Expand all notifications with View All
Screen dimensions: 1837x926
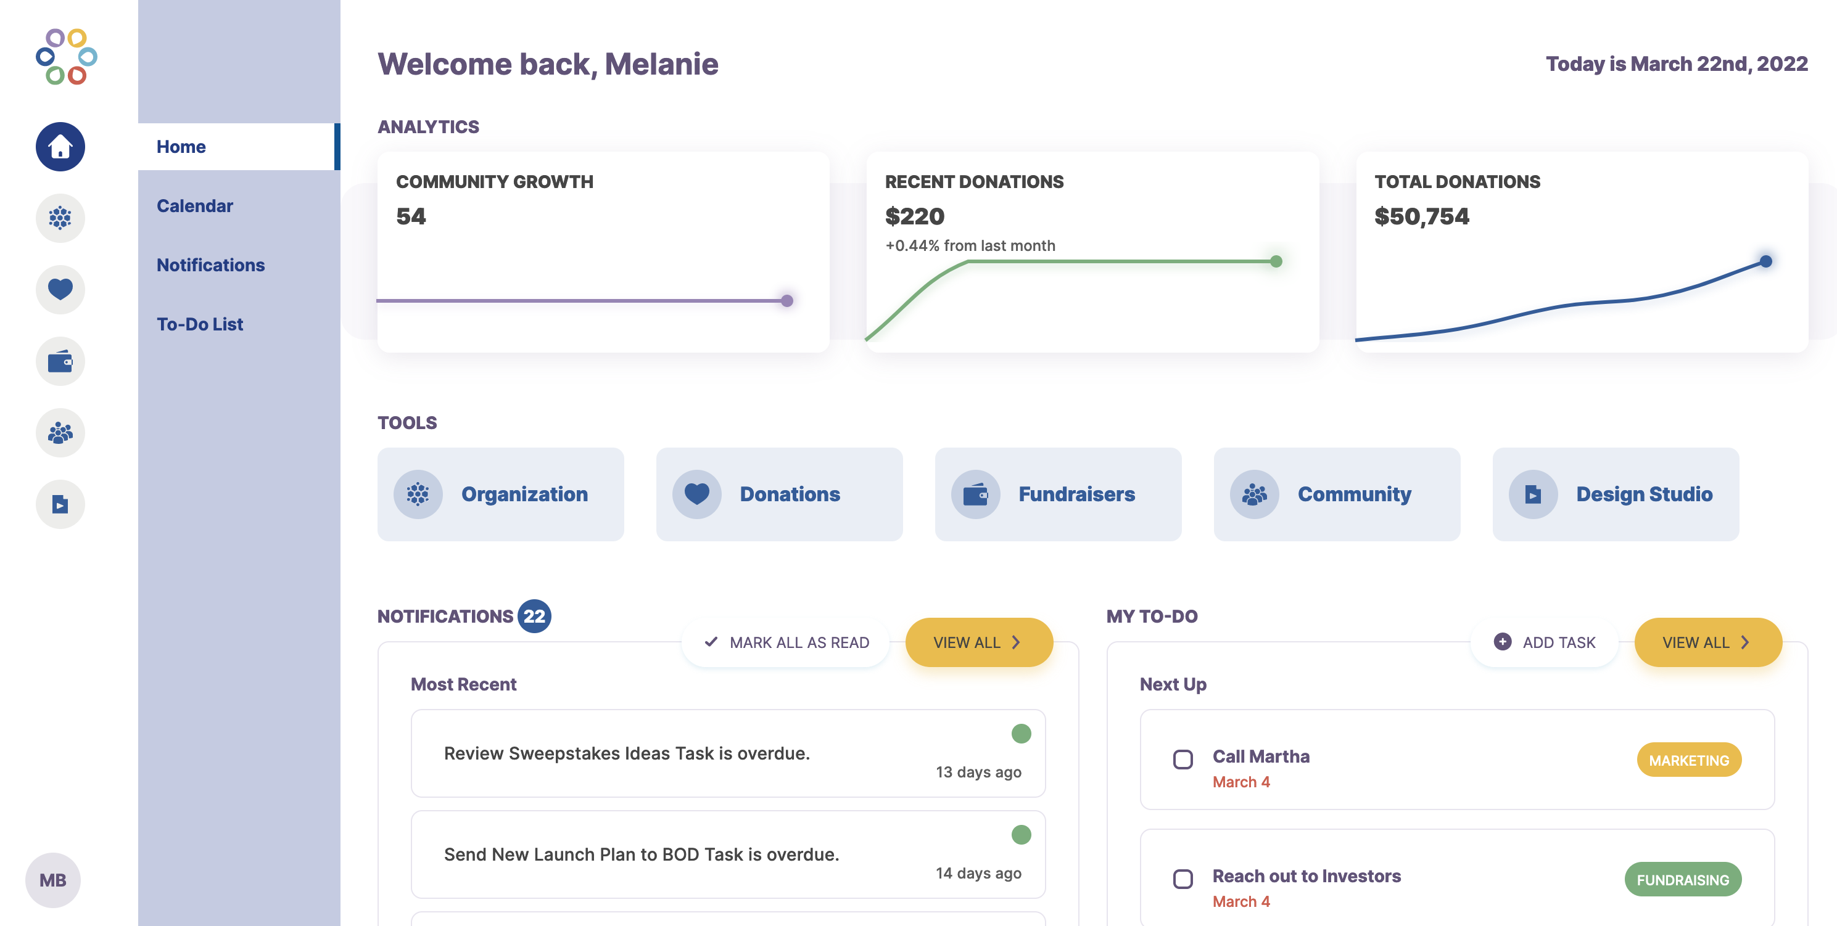978,642
